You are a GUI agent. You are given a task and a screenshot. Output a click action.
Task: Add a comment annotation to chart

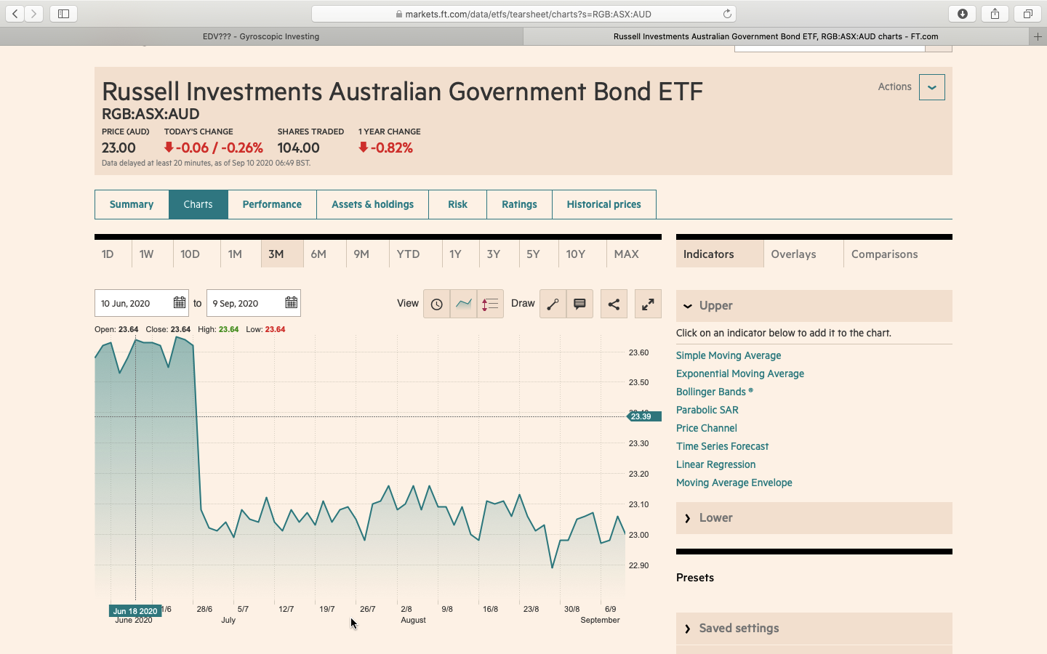click(579, 304)
